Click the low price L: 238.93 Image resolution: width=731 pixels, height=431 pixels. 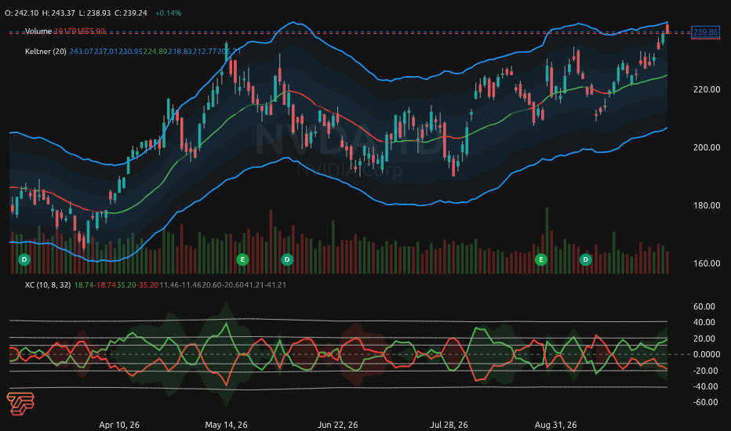[x=95, y=13]
